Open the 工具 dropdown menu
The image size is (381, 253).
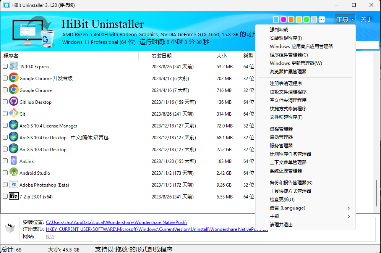[345, 19]
